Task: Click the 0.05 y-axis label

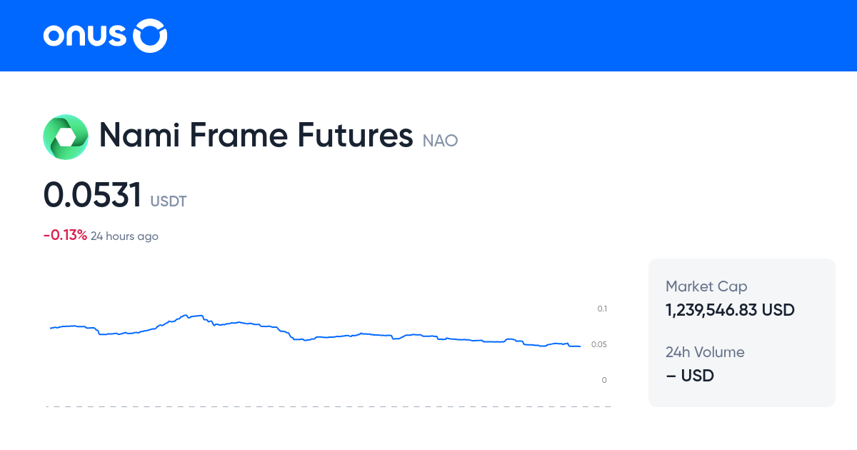Action: coord(600,344)
